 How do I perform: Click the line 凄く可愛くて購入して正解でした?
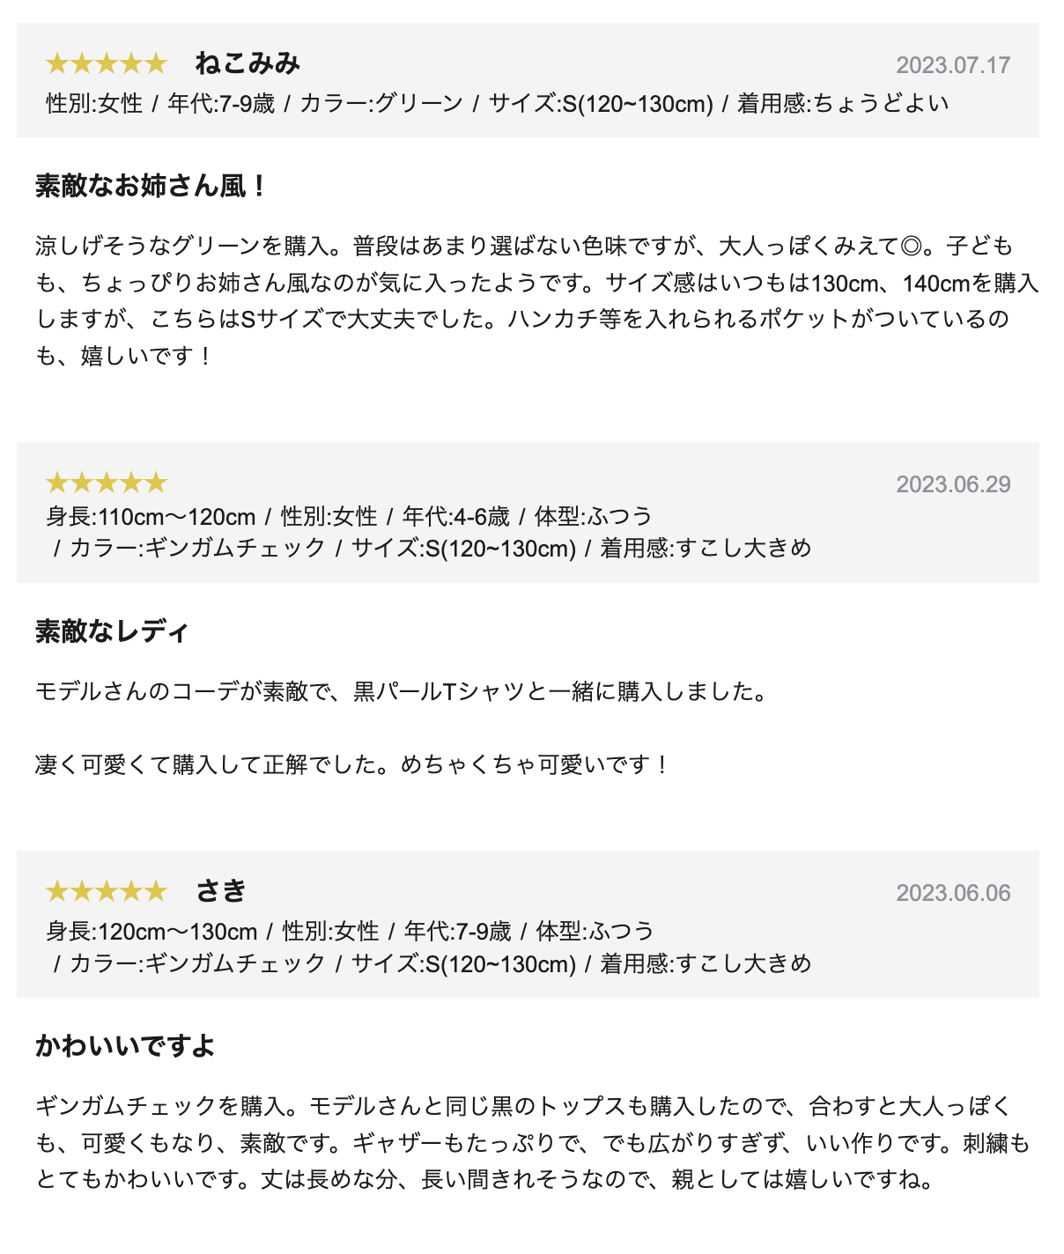[353, 764]
